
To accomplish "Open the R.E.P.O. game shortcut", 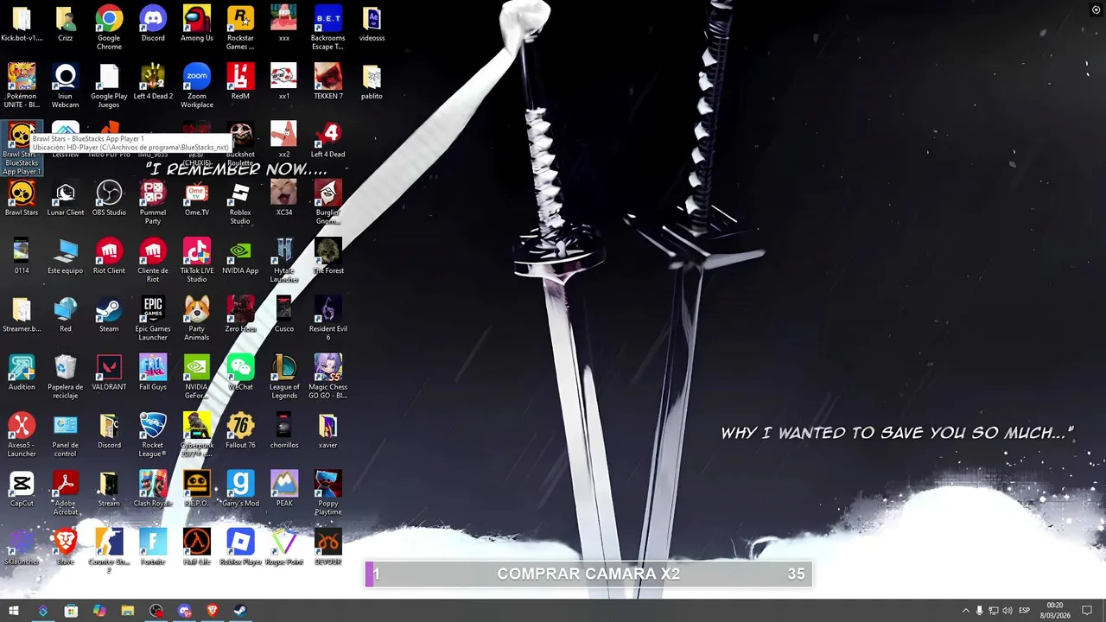I will pos(197,487).
